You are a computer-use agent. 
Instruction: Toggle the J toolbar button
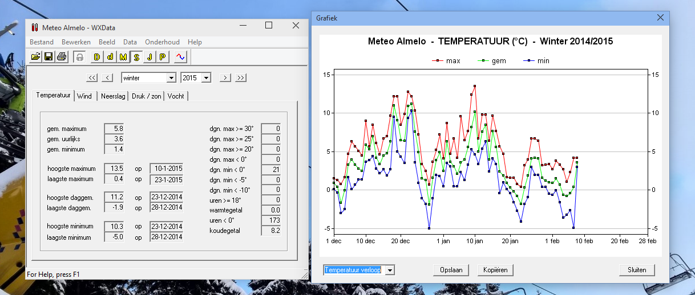(x=149, y=56)
